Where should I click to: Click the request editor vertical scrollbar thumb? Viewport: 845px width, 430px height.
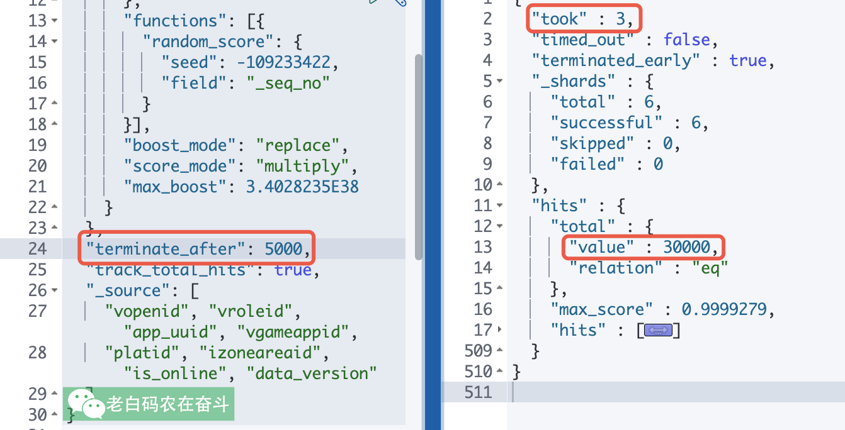click(418, 157)
